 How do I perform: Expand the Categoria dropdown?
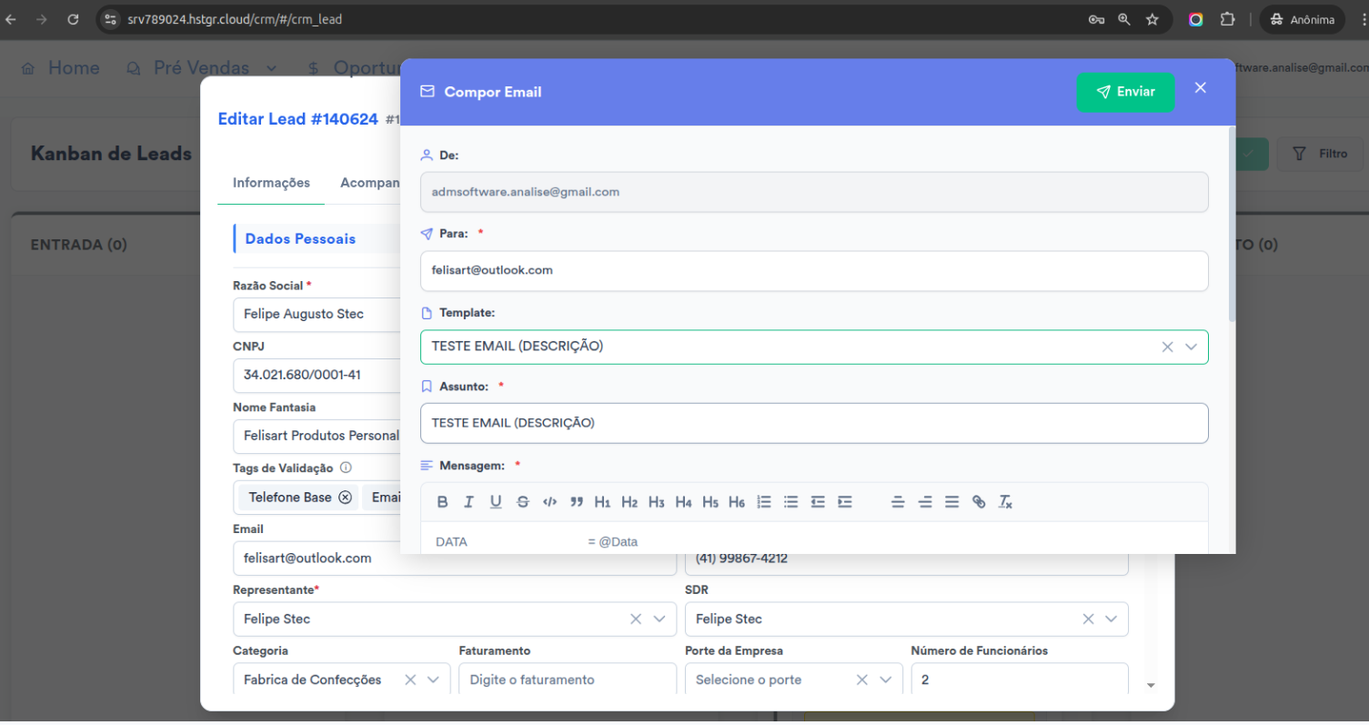433,680
